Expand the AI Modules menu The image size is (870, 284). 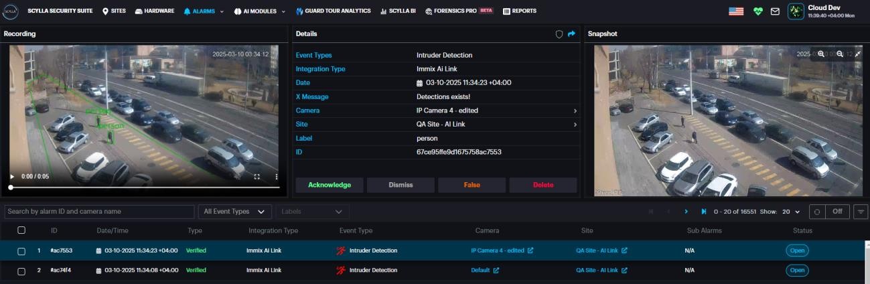[x=259, y=11]
